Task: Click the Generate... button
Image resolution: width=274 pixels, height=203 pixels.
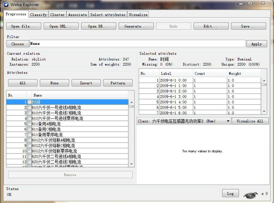Action: (x=136, y=26)
